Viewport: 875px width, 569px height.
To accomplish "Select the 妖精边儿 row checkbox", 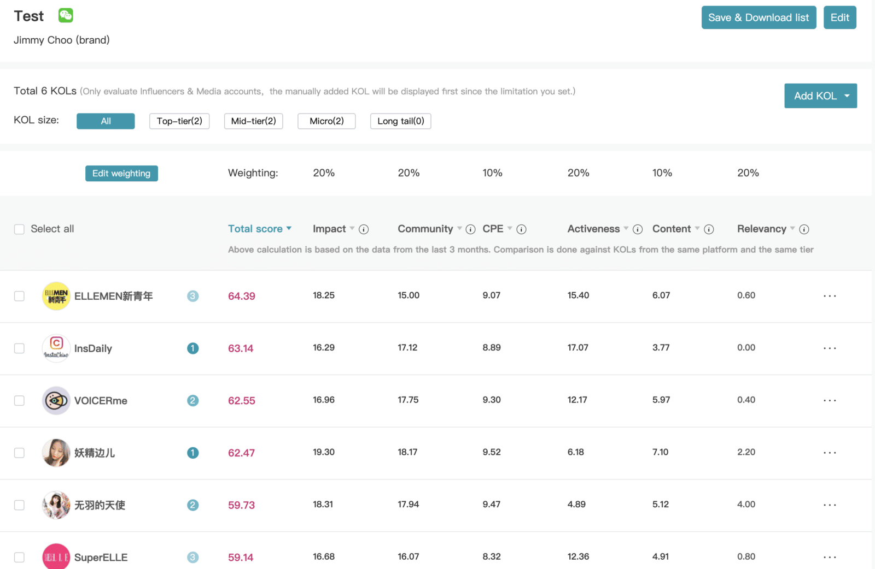I will click(x=19, y=453).
